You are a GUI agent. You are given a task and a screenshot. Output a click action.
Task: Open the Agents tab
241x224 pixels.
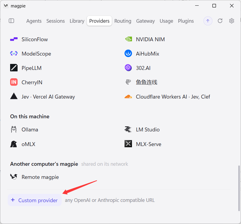point(34,21)
